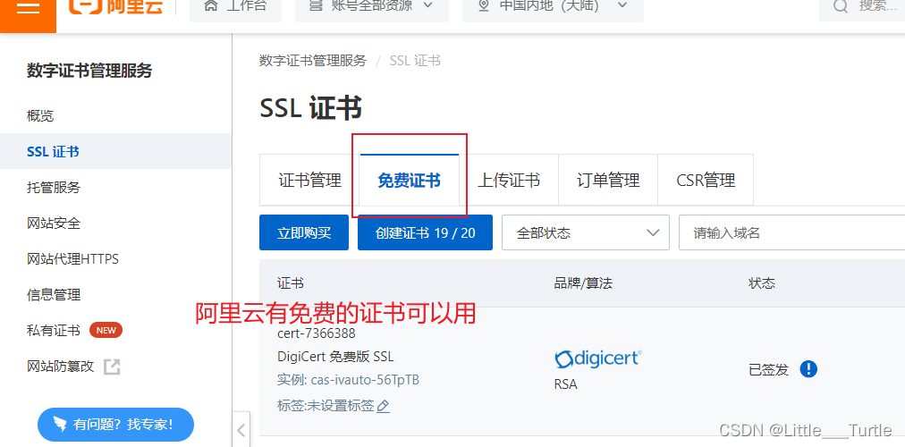Screen dimensions: 905x447
Task: Click the 数字证书管理服务 sidebar title
Action: [x=89, y=71]
